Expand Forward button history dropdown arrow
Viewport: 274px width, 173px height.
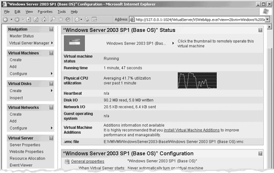pos(23,19)
